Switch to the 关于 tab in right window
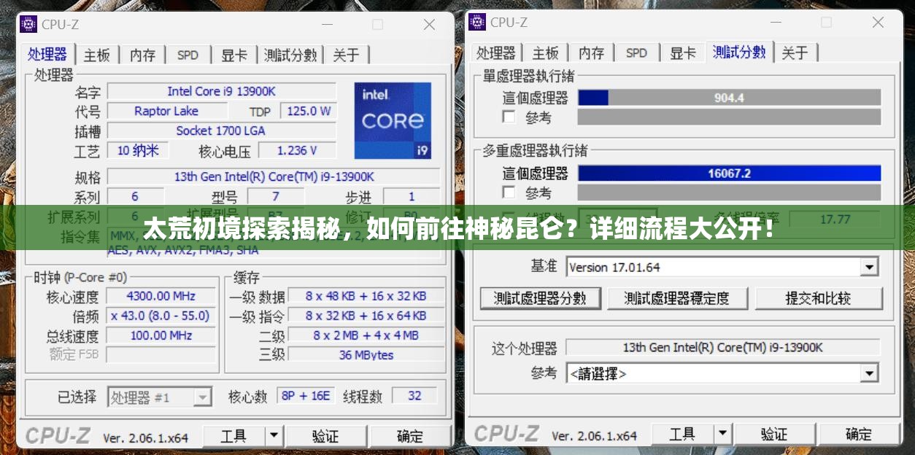Viewport: 915px width, 455px height. pos(796,52)
